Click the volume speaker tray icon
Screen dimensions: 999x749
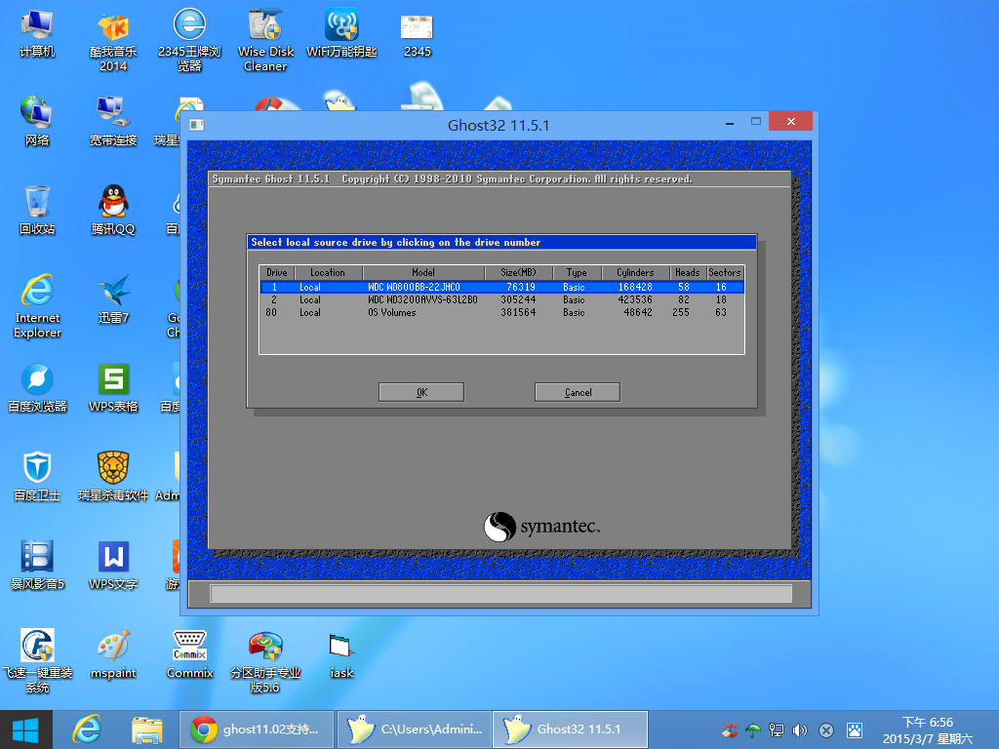(x=801, y=729)
